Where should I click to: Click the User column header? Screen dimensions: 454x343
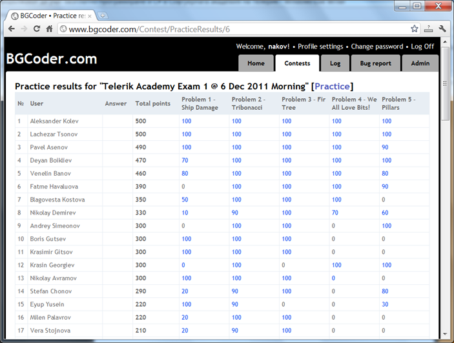tap(36, 103)
